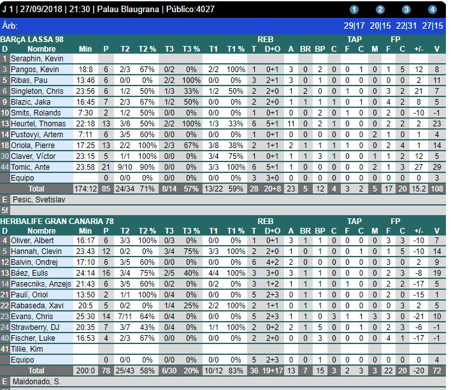Viewport: 451px width, 390px height.
Task: Click the quarter 4 circle icon
Action: click(433, 10)
